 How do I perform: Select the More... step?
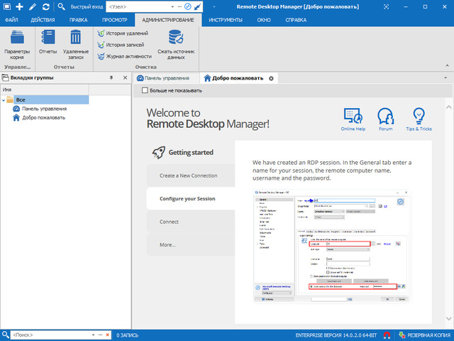click(x=191, y=244)
